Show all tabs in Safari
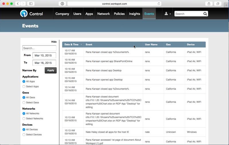Image resolution: width=229 pixels, height=145 pixels. (218, 4)
